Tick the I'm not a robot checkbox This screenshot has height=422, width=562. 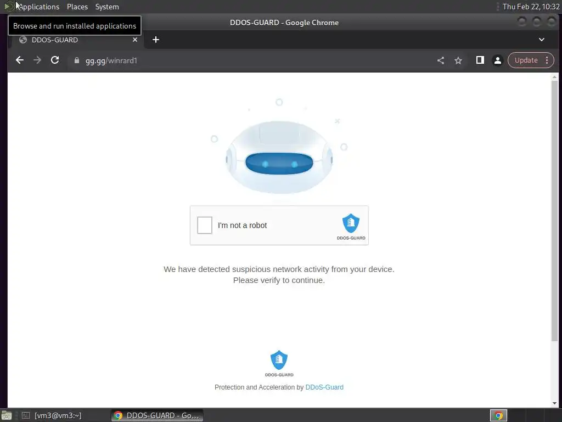click(205, 225)
